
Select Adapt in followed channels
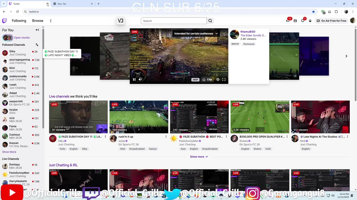21,94
